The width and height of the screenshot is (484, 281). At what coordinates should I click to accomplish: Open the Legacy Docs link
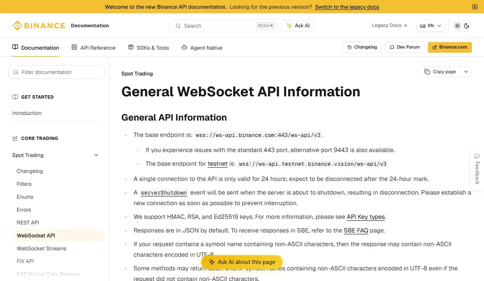[x=389, y=25]
